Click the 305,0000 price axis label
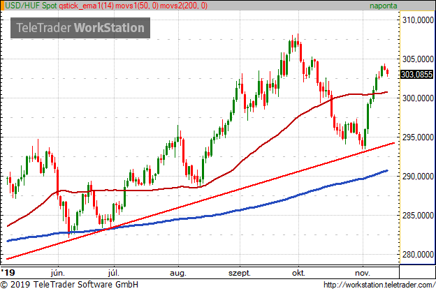Image resolution: width=436 pixels, height=291 pixels. point(418,59)
